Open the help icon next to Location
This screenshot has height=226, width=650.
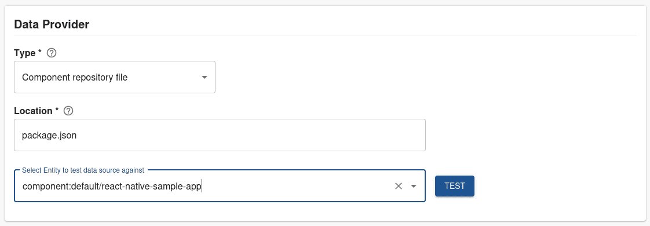(69, 111)
